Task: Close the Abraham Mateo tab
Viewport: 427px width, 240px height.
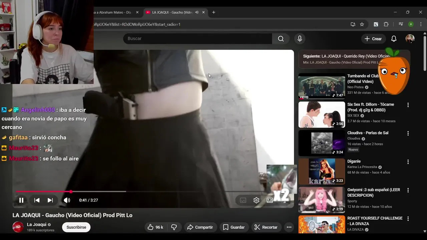Action: tap(137, 12)
